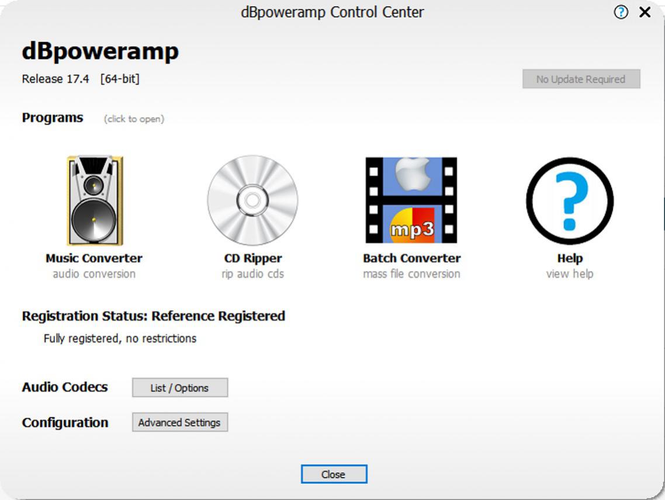Screen dimensions: 665x500
Task: Click the 'Batch Converter' text label
Action: coord(411,258)
